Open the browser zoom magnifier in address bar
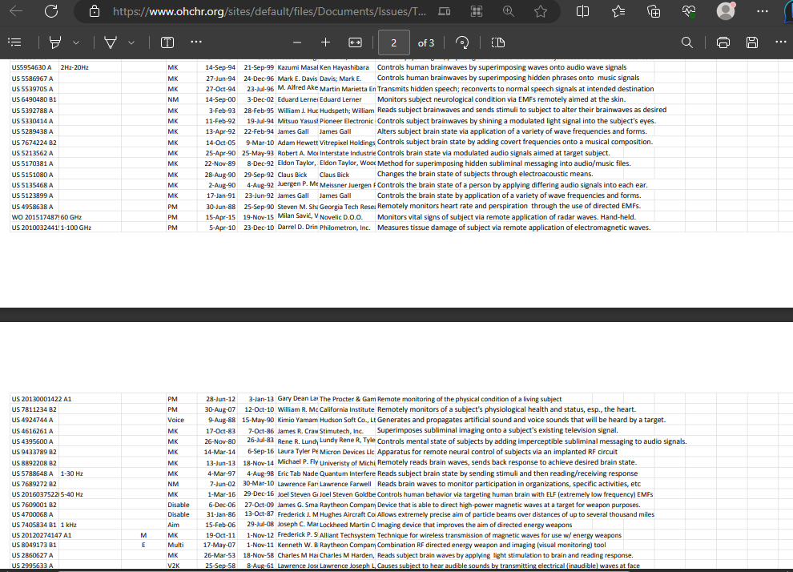 tap(509, 11)
